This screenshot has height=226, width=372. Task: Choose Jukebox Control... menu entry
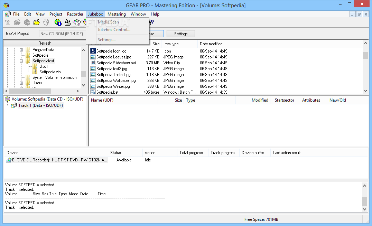(x=118, y=30)
